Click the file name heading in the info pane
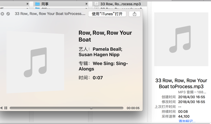 [x=181, y=83]
